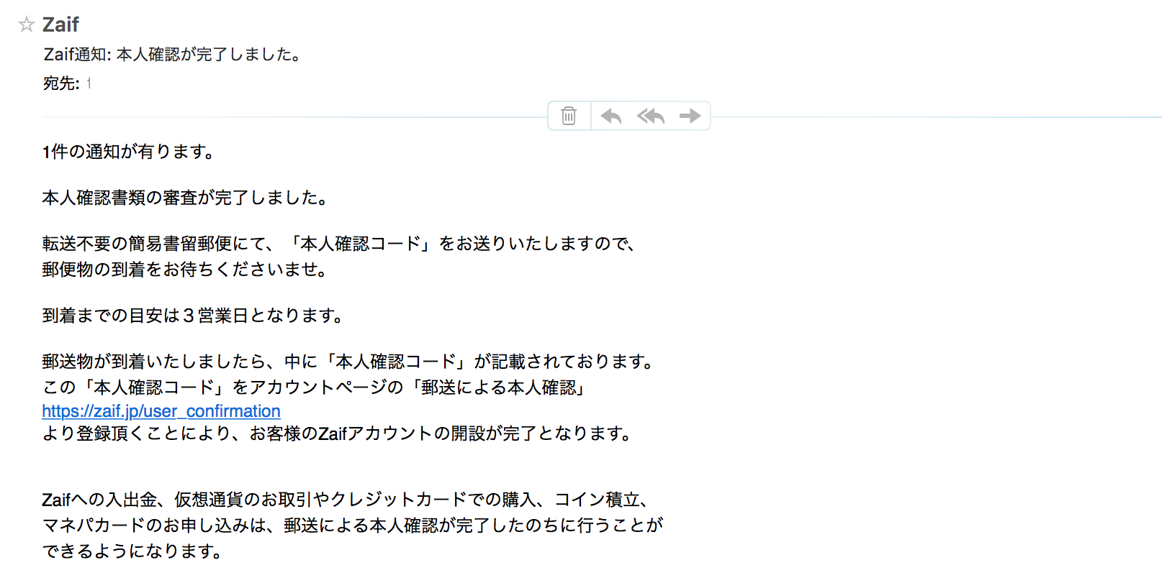Open the zaif.jp user_confirmation link
The image size is (1162, 578).
(x=161, y=411)
